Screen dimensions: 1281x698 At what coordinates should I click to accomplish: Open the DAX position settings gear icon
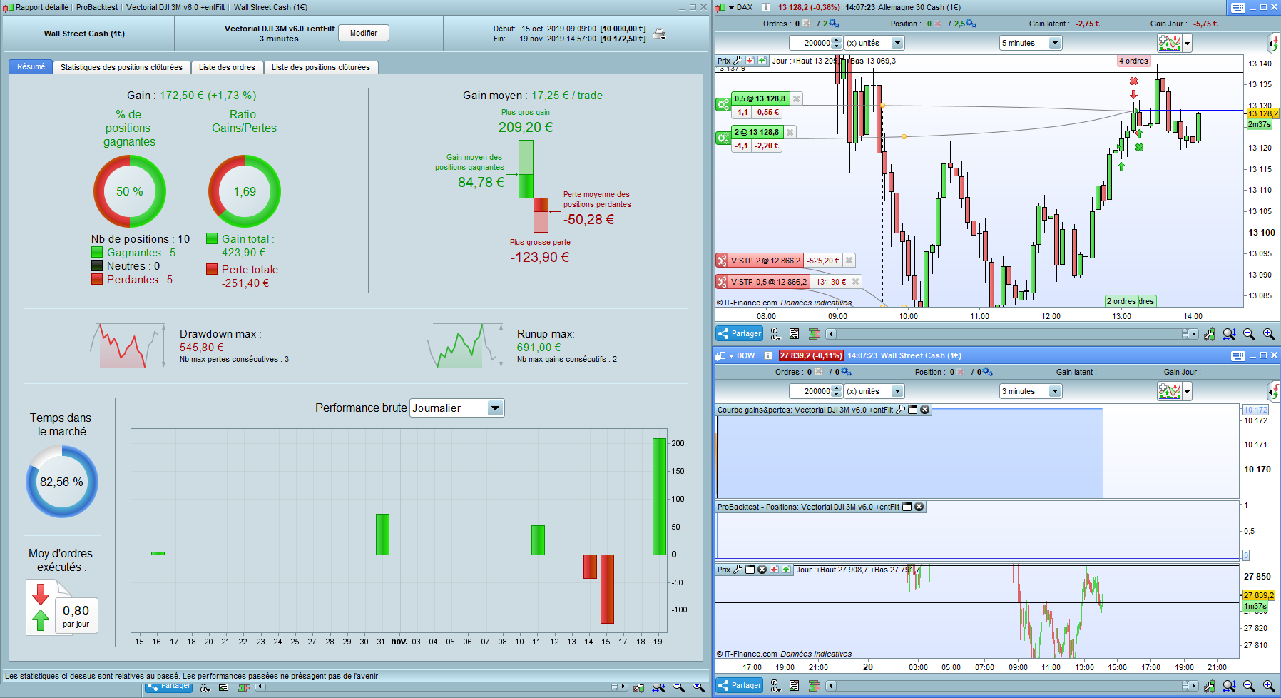pos(971,24)
